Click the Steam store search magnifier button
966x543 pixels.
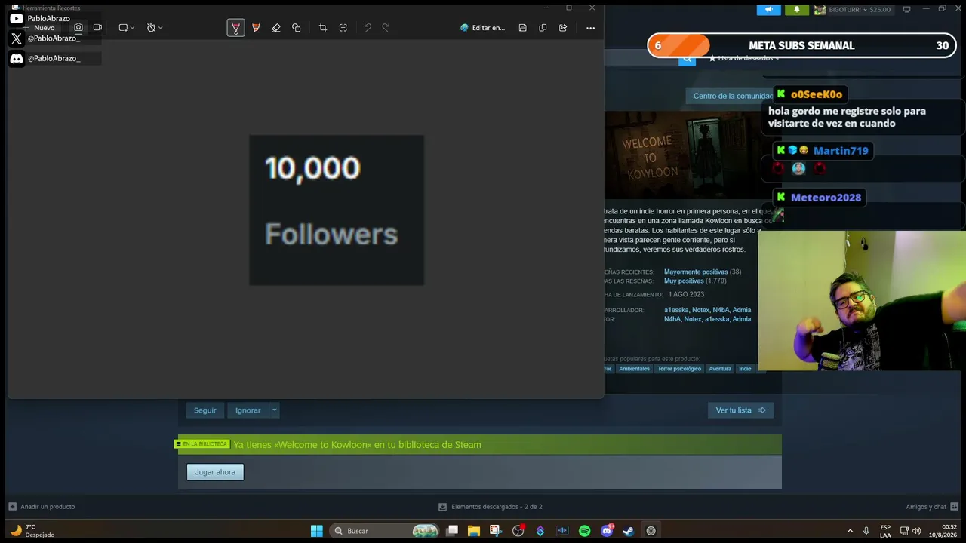pyautogui.click(x=687, y=58)
